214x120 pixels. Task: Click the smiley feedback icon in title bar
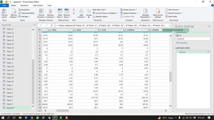pos(6,2)
